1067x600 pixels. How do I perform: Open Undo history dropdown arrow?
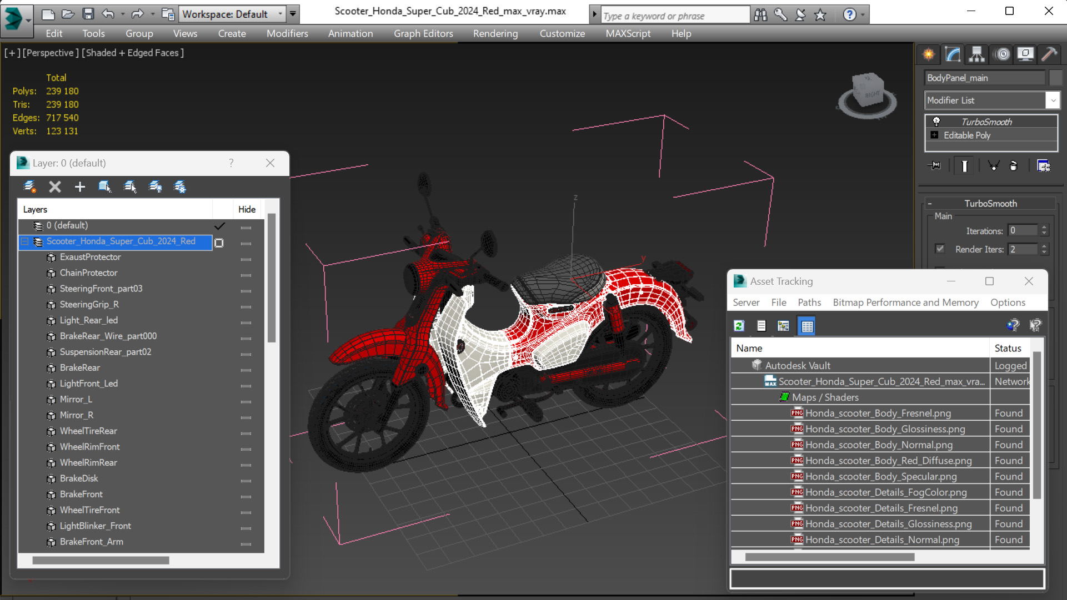(122, 14)
